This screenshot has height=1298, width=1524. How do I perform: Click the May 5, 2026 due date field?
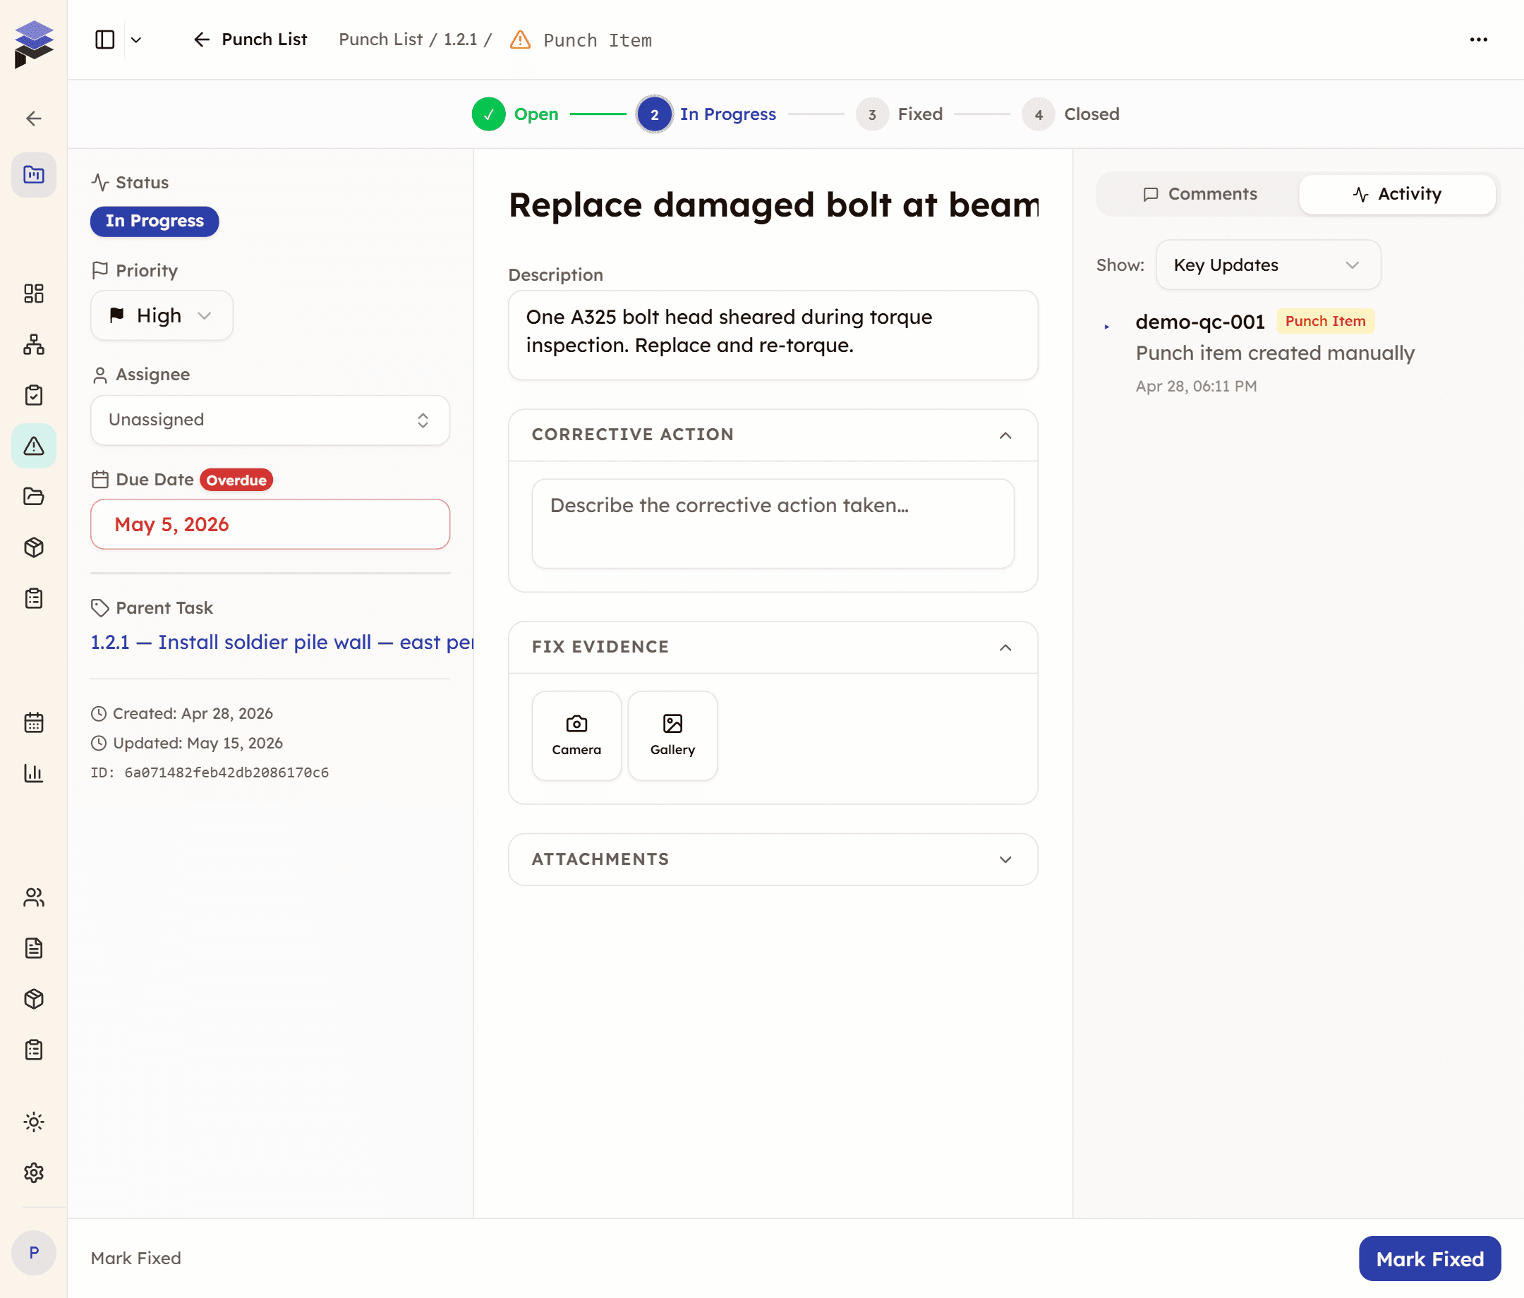coord(270,524)
